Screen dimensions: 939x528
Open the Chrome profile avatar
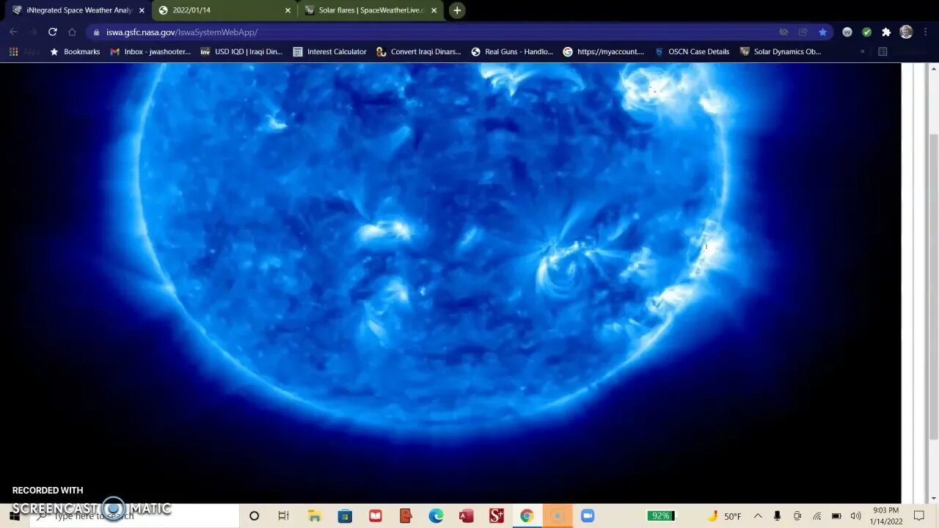[906, 32]
